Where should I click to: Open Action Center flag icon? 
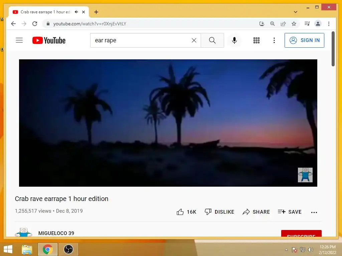(294, 250)
